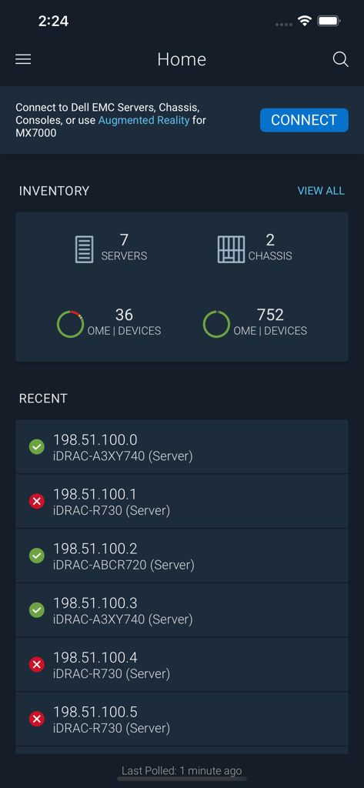Tap the servers rack icon
The height and width of the screenshot is (788, 364).
tap(85, 249)
